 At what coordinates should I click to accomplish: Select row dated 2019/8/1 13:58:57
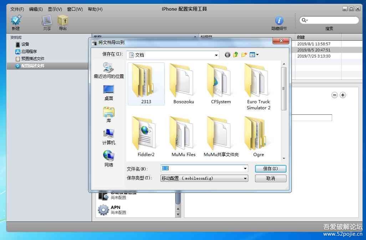pyautogui.click(x=327, y=44)
